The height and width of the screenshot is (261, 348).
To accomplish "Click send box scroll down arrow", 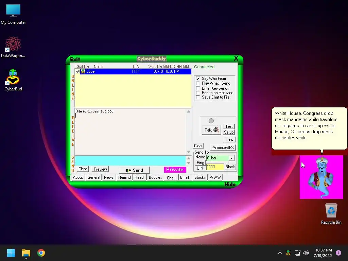I will point(188,163).
